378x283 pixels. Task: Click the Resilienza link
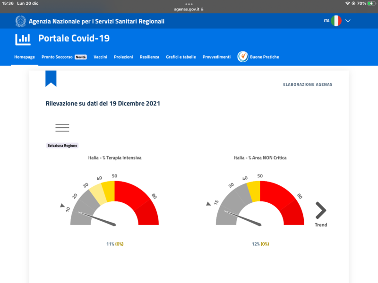149,57
